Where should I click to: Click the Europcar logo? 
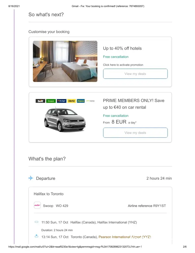point(51,101)
